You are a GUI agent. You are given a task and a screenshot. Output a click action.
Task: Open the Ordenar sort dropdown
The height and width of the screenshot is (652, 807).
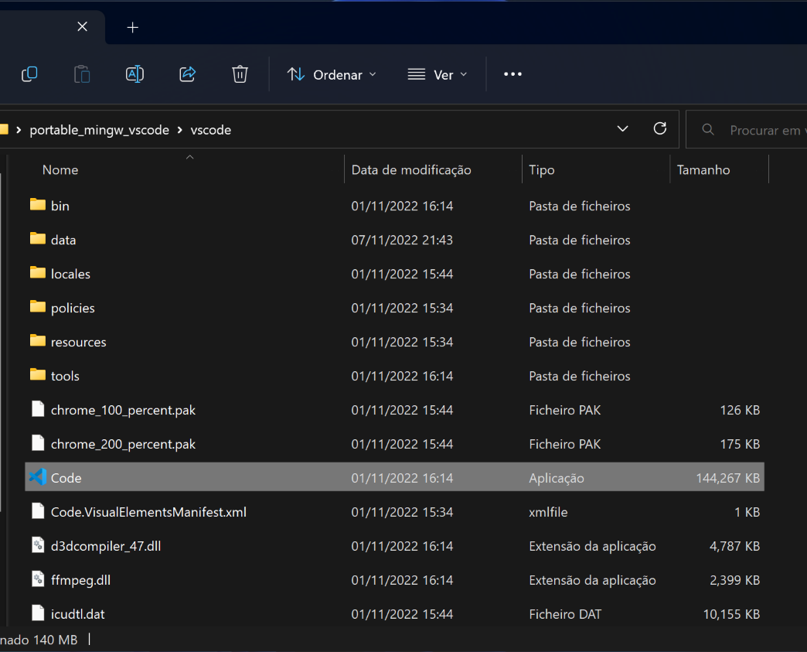(332, 74)
